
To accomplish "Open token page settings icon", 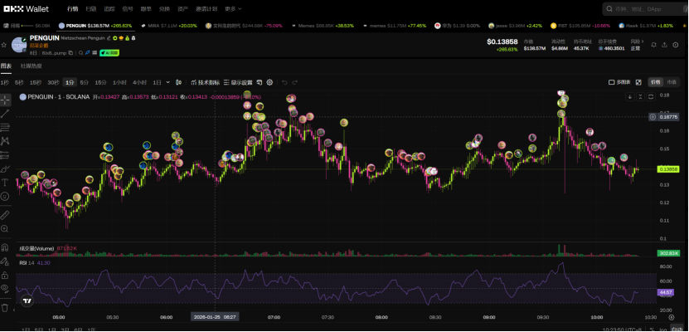I will point(676,45).
